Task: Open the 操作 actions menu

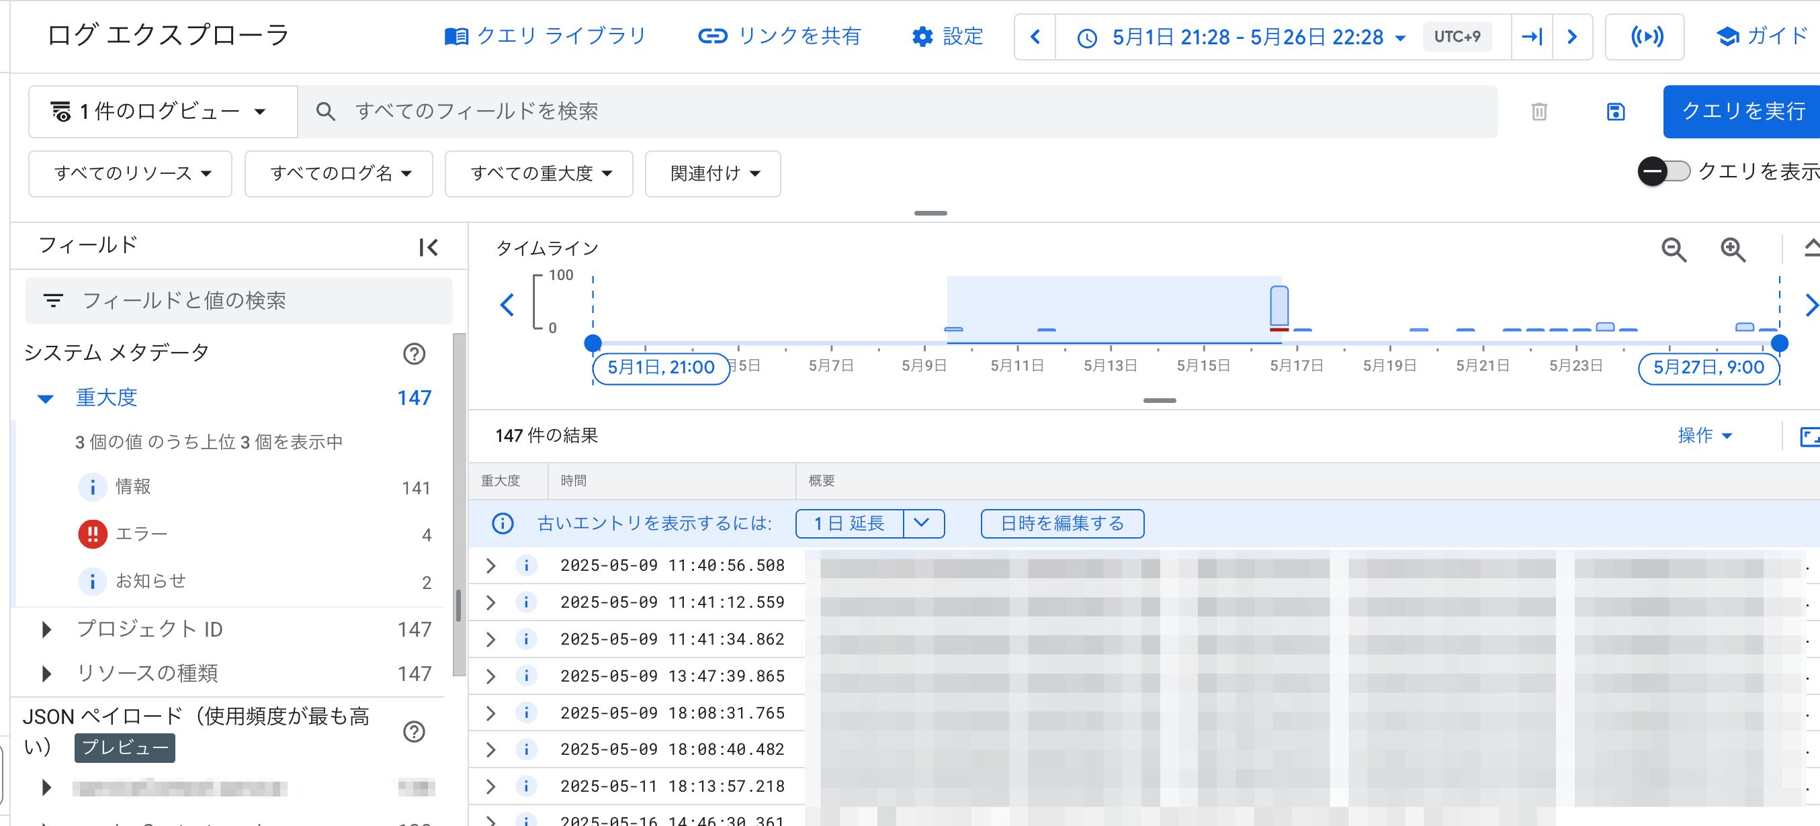Action: tap(1704, 436)
